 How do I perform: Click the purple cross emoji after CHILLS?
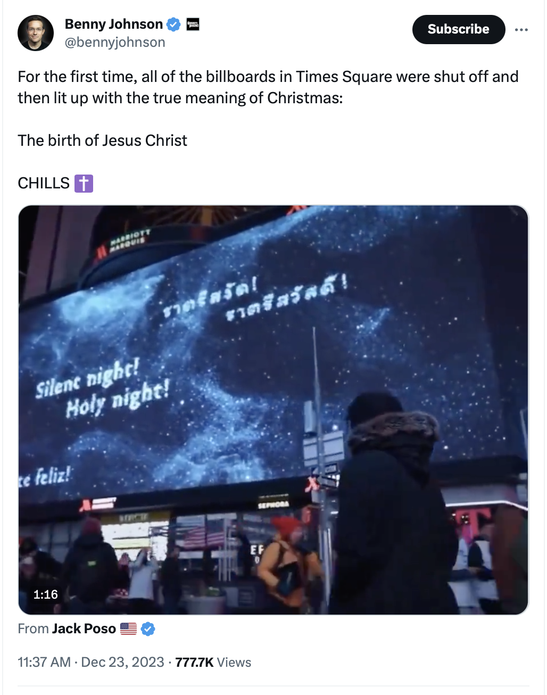coord(84,184)
